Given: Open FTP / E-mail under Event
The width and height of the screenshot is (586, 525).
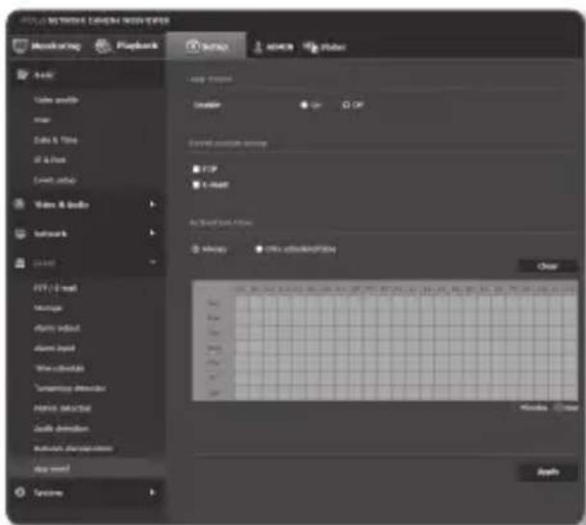Looking at the screenshot, I should pyautogui.click(x=55, y=288).
